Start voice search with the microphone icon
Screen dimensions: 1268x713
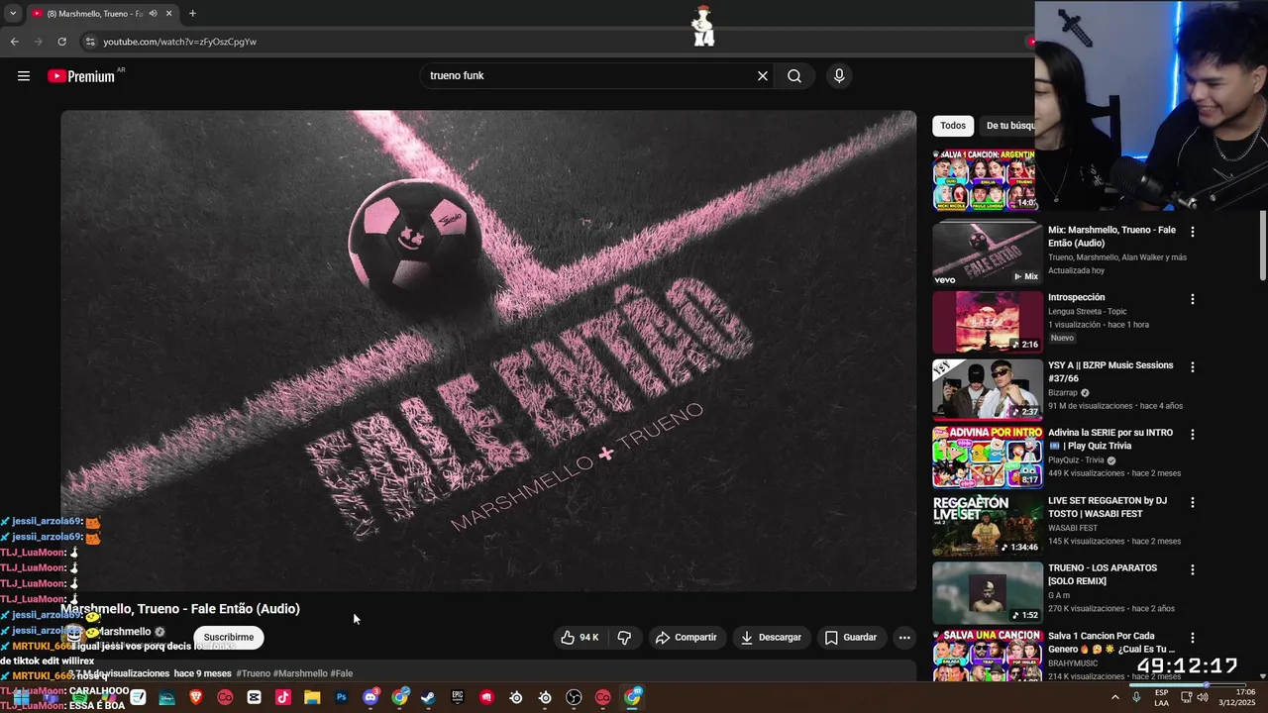[x=839, y=75]
